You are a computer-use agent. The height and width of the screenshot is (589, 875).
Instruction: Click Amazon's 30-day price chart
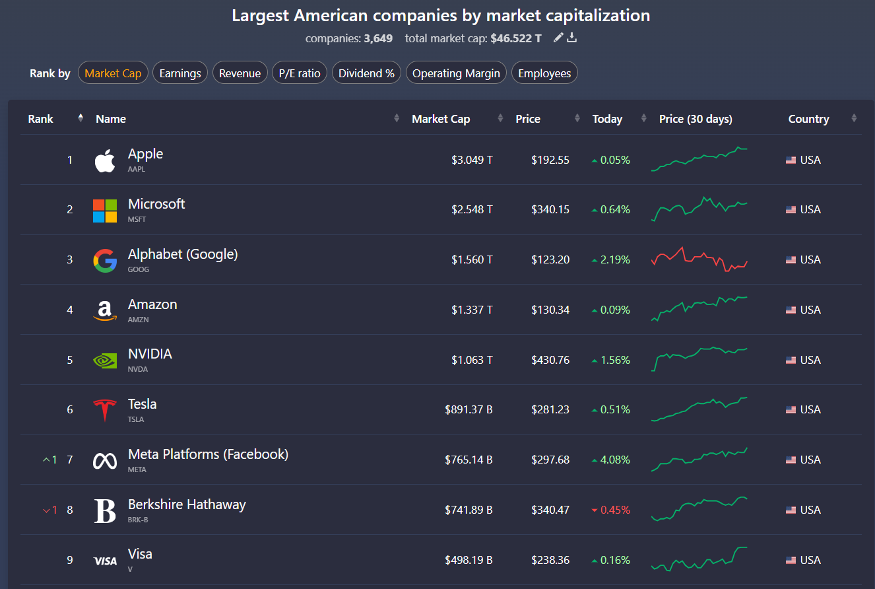pyautogui.click(x=699, y=309)
